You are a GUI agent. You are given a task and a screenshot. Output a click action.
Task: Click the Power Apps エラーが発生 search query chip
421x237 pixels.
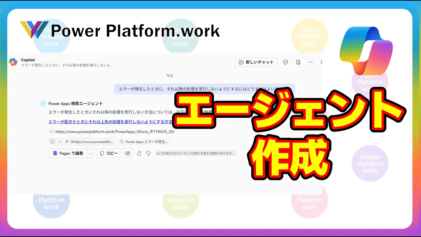click(144, 142)
